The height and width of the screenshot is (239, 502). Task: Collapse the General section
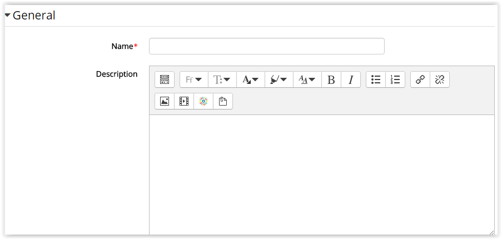point(8,15)
